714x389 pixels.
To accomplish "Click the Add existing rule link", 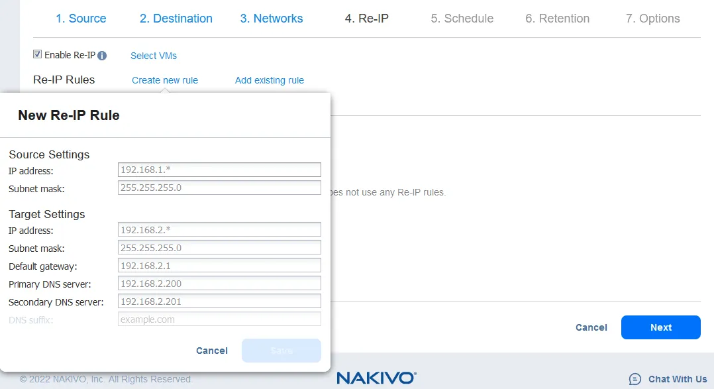I will point(270,80).
